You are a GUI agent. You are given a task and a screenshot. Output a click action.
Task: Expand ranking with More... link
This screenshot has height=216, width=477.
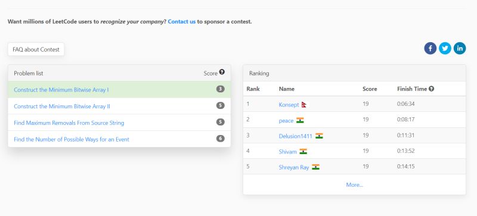[354, 184]
